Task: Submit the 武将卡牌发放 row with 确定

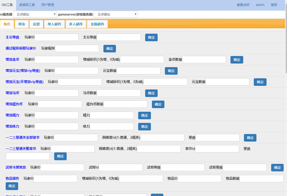Action: pos(277,167)
